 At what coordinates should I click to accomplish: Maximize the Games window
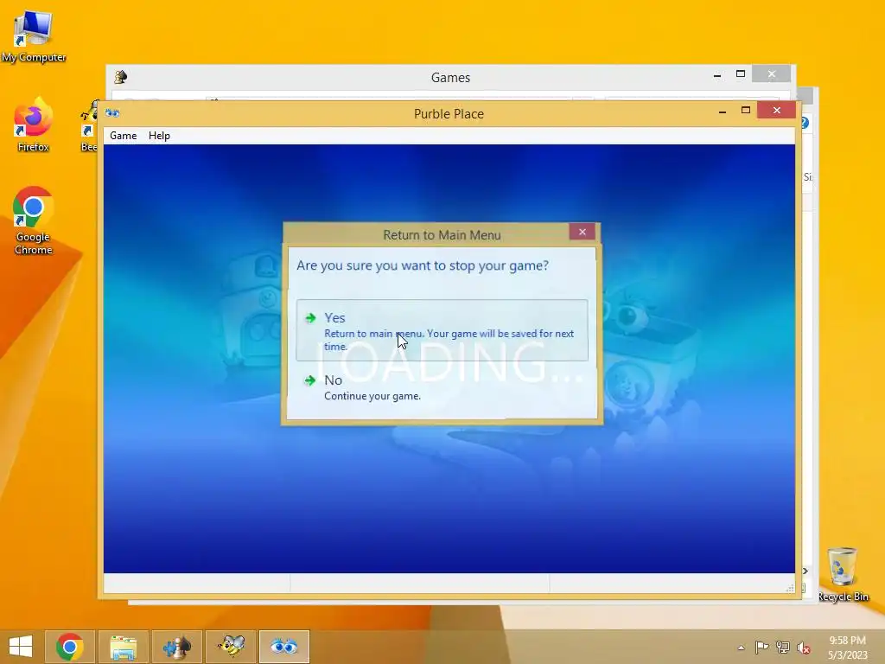(741, 74)
